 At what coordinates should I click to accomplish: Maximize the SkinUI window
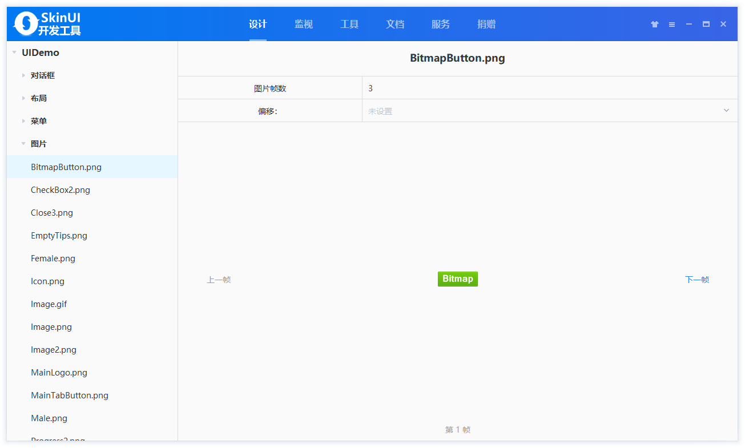coord(706,24)
